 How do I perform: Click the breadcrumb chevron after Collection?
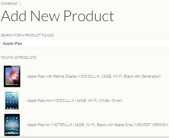(x=20, y=4)
